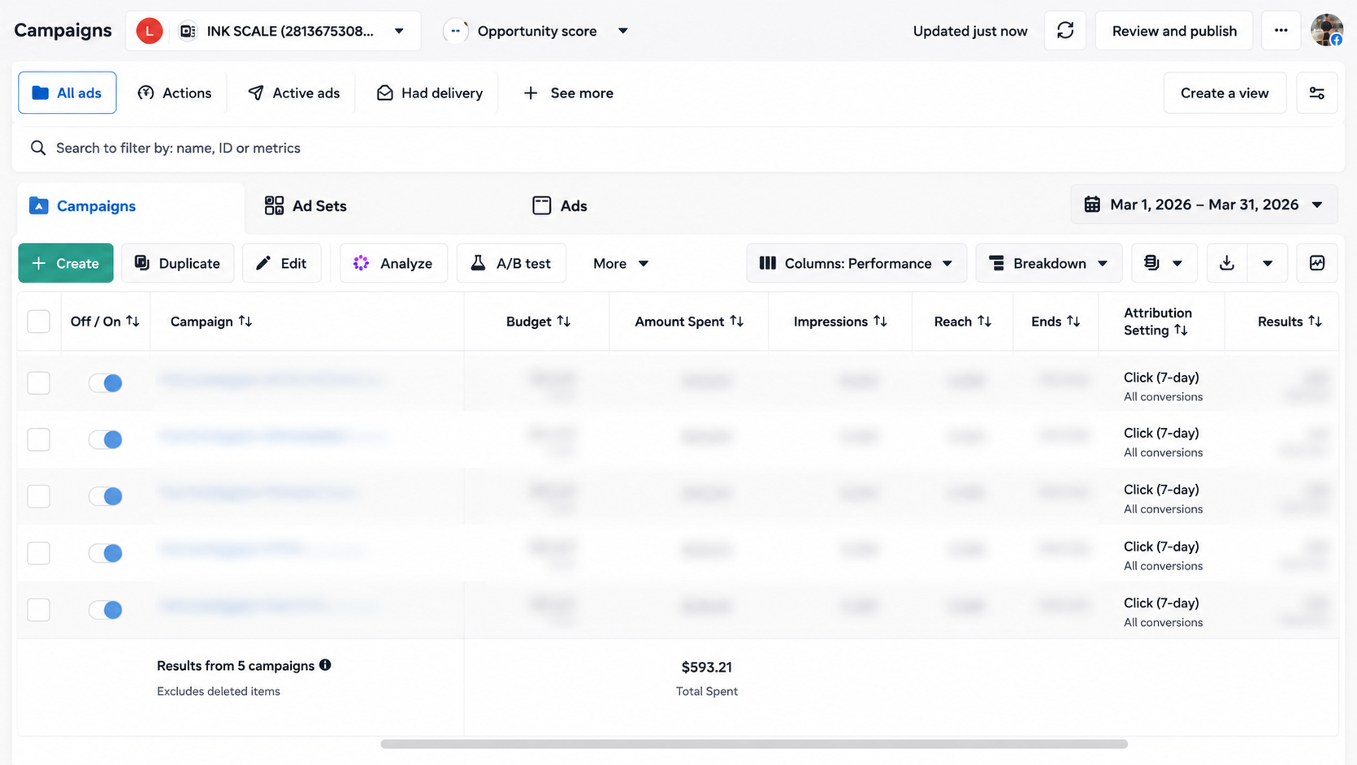Click the first row Click (7-day) attribution
Image resolution: width=1357 pixels, height=765 pixels.
point(1161,378)
